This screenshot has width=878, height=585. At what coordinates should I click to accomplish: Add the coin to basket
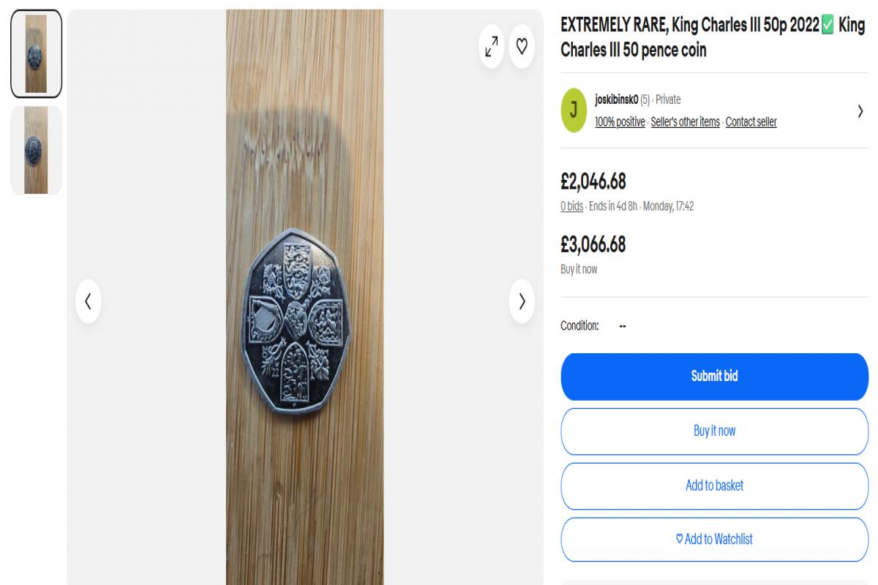coord(714,486)
